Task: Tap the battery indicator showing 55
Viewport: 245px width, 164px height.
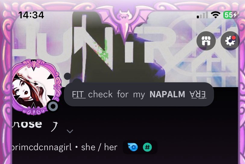Action: pyautogui.click(x=231, y=15)
